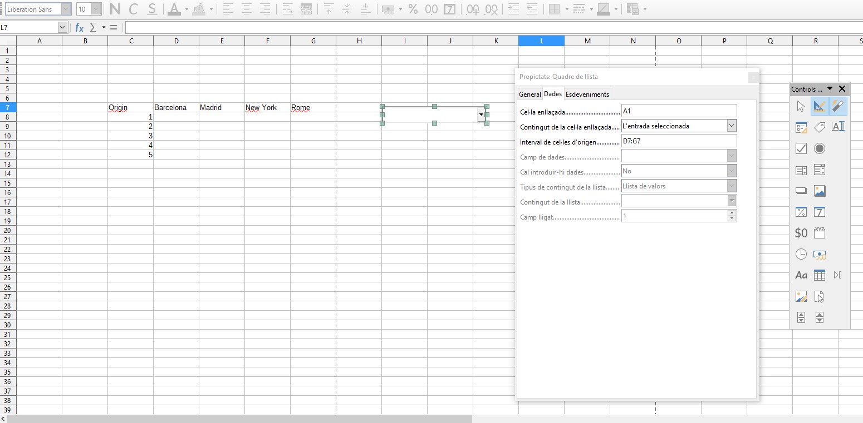The height and width of the screenshot is (423, 863).
Task: Toggle italic formatting (C)
Action: [x=133, y=9]
